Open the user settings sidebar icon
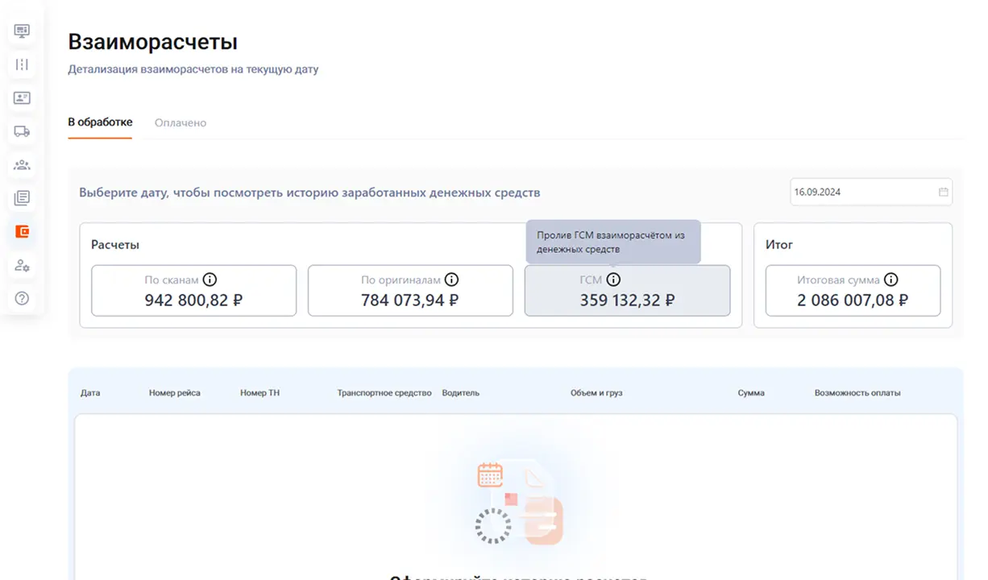 [x=22, y=265]
